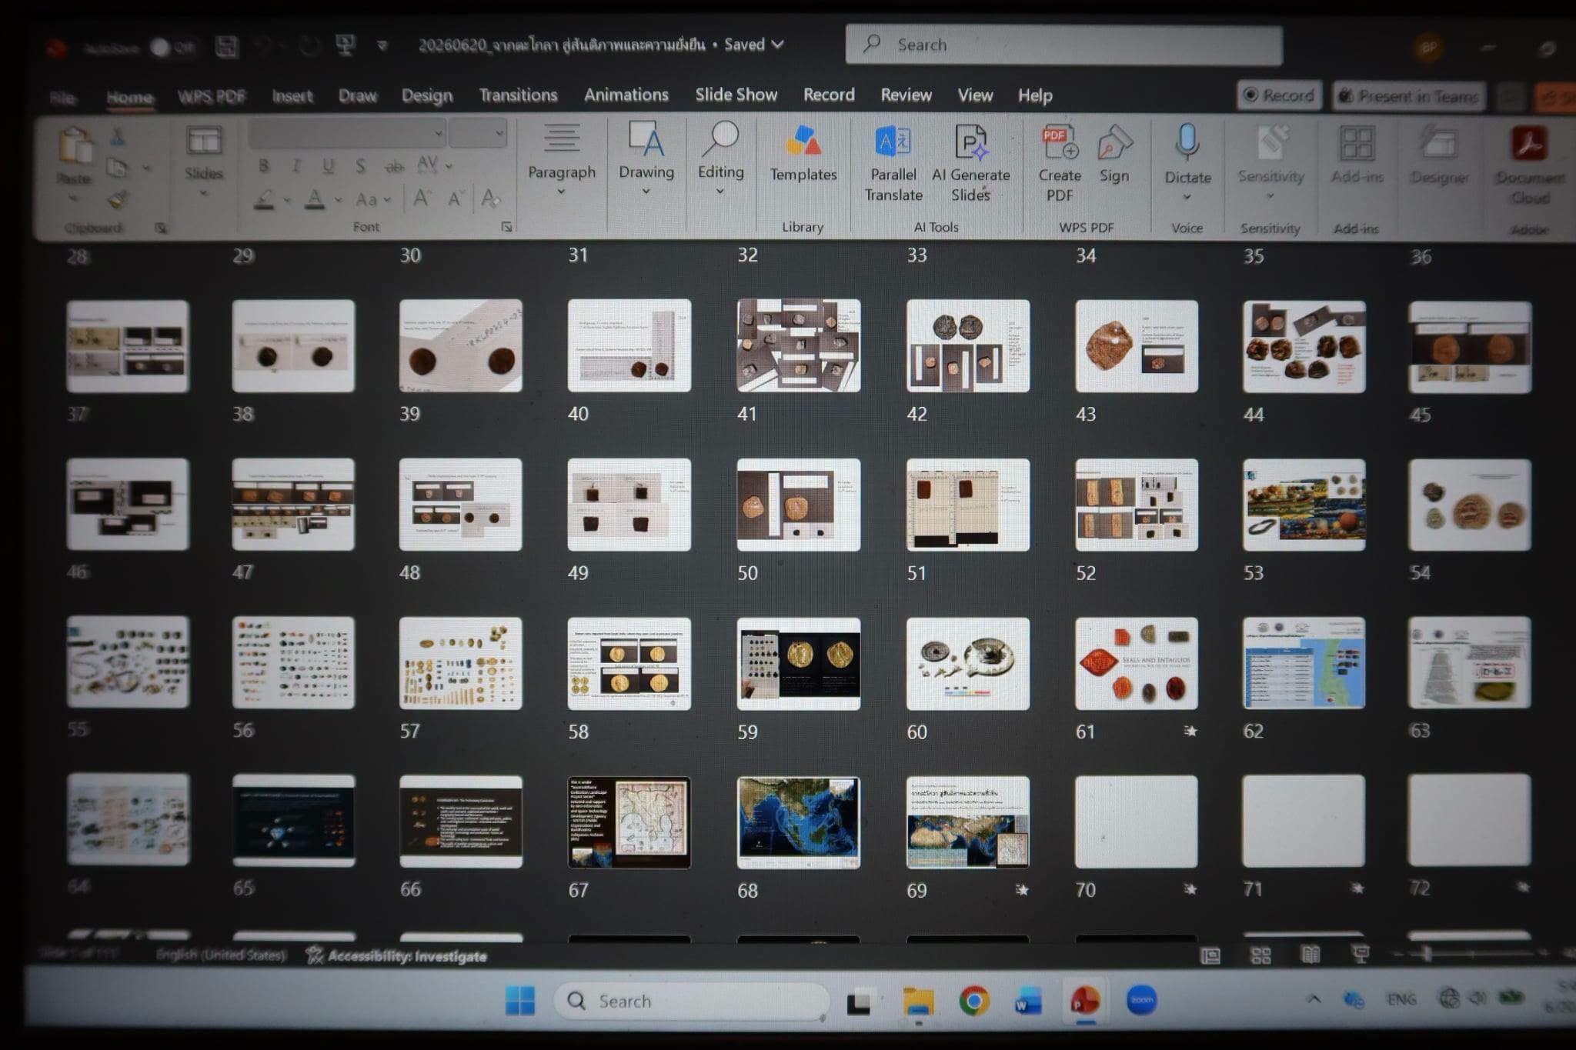Toggle Strikethrough formatting
Viewport: 1576px width, 1050px height.
[x=393, y=165]
